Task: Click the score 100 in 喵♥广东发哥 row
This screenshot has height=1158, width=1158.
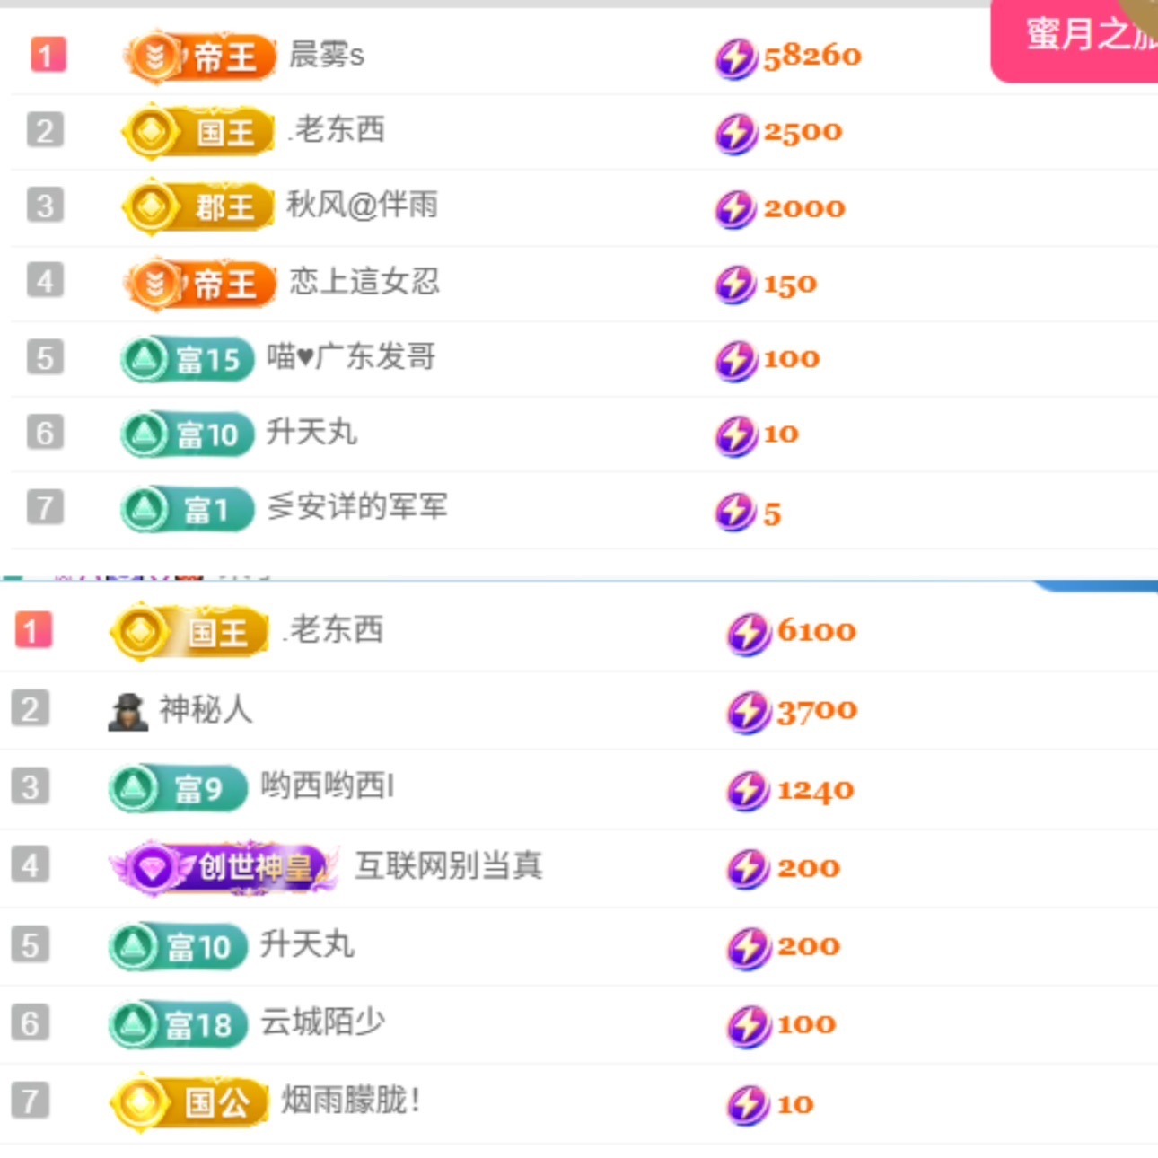Action: pos(792,359)
